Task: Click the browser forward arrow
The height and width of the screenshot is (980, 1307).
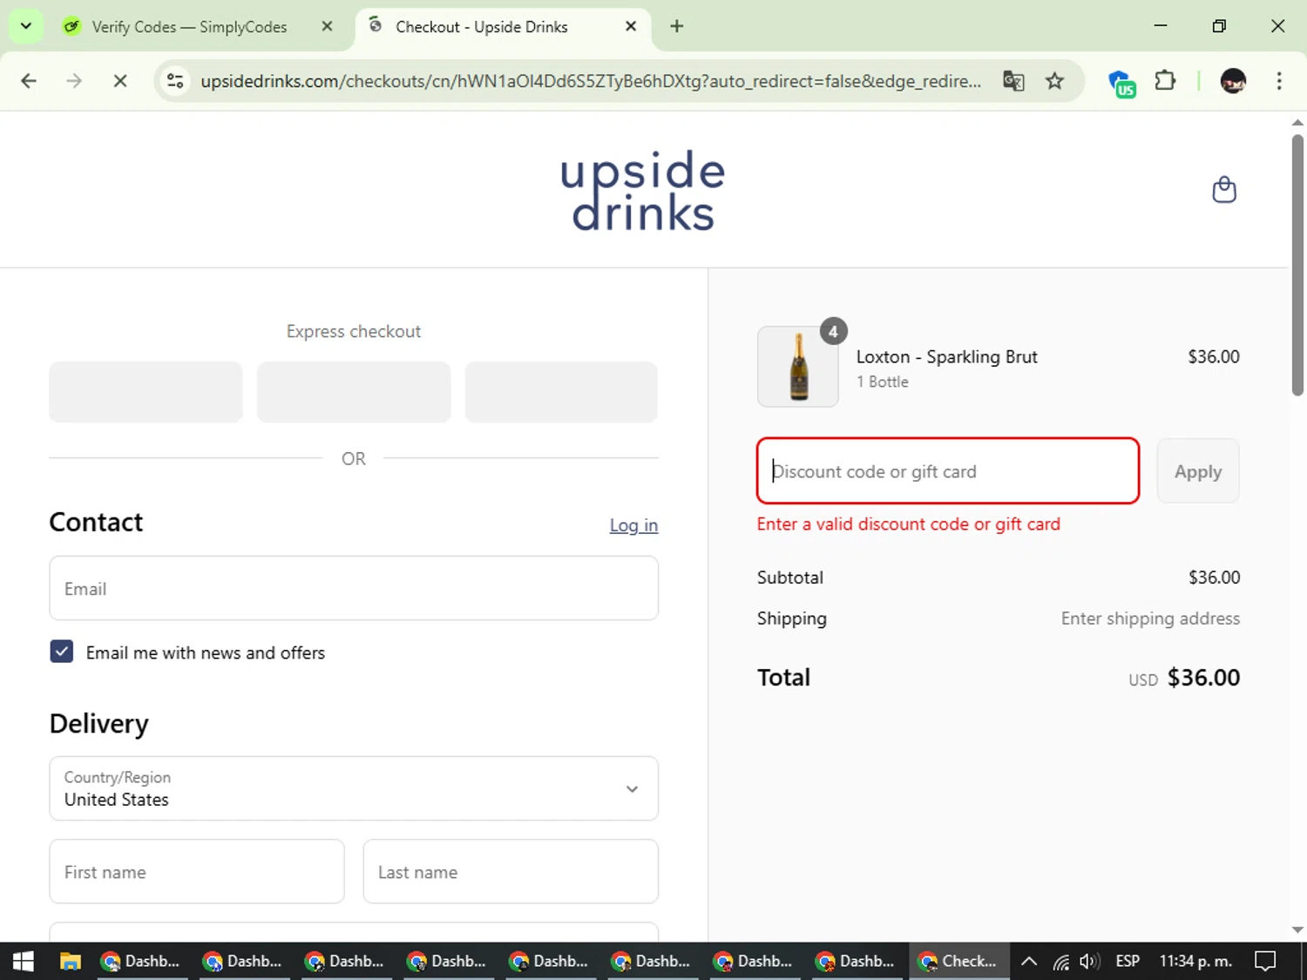Action: (x=74, y=81)
